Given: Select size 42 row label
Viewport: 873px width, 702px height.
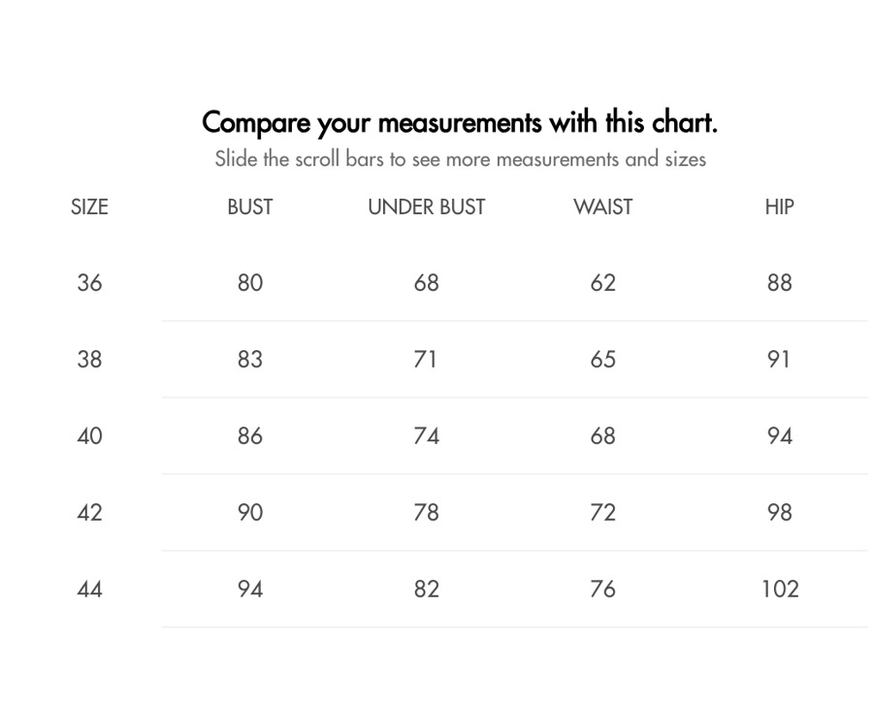Looking at the screenshot, I should [89, 513].
